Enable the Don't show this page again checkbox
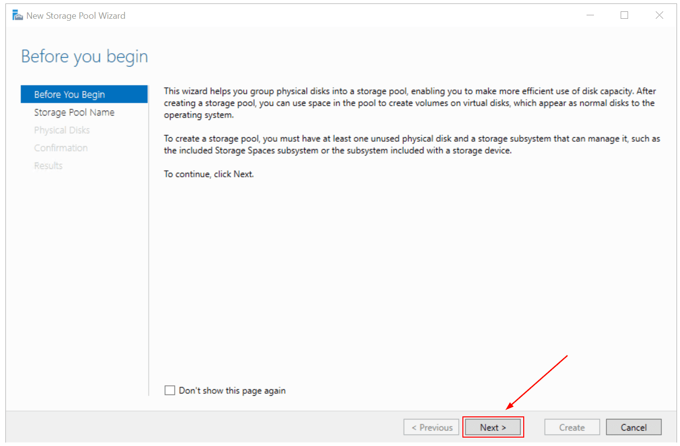This screenshot has height=446, width=680. (170, 391)
